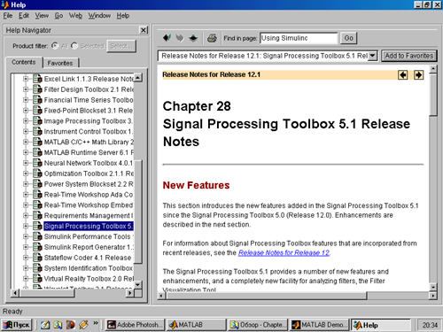Click the Fixed-Point Blockset book icon
Screen dimensions: 443x332
click(37, 111)
